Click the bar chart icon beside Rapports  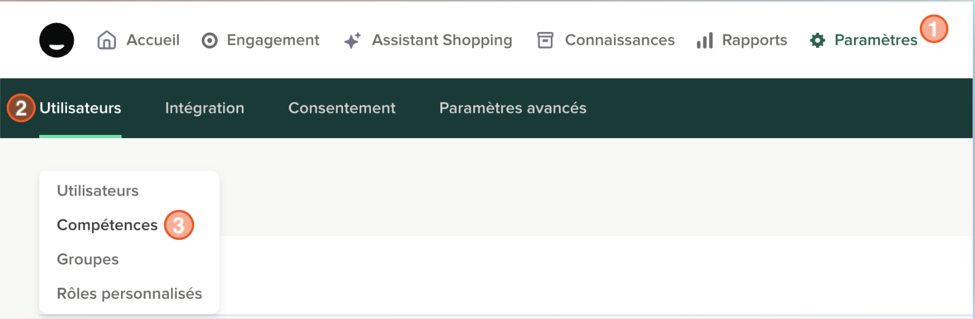pos(705,40)
